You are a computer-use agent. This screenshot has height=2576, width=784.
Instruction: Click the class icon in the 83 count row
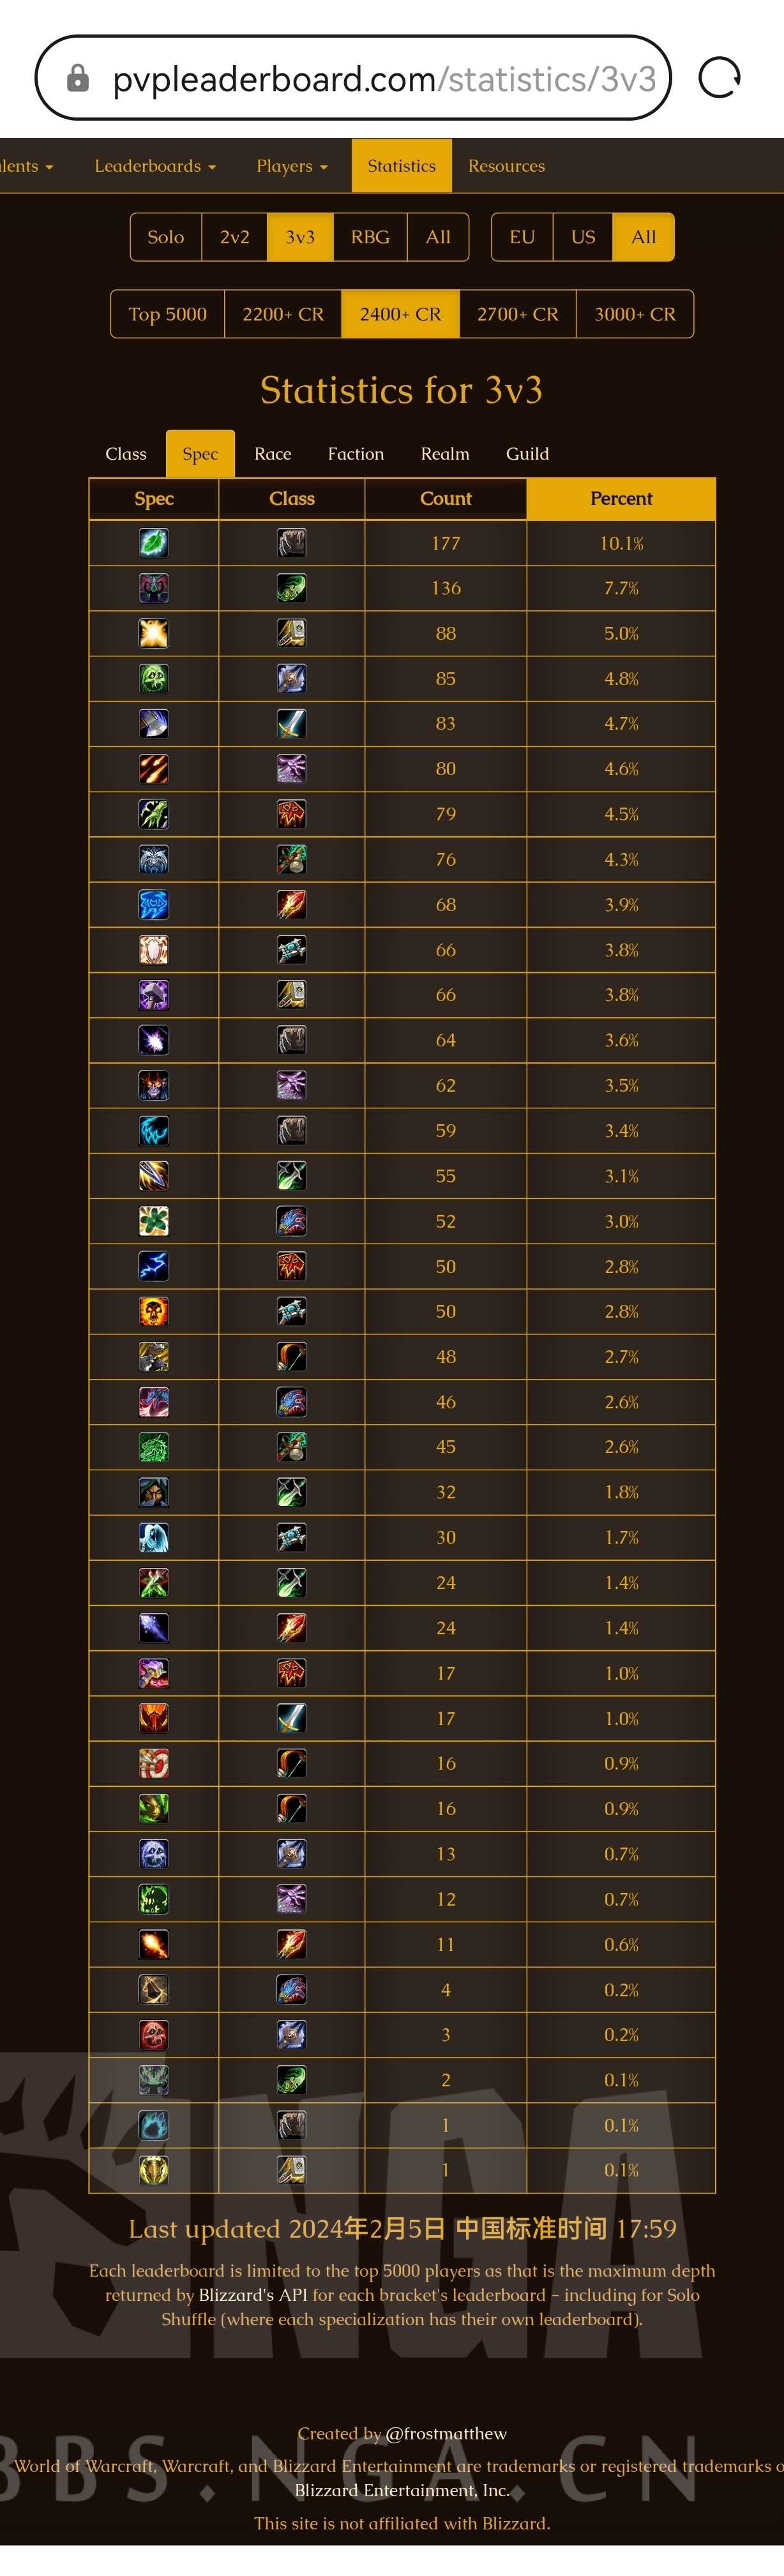(x=291, y=724)
